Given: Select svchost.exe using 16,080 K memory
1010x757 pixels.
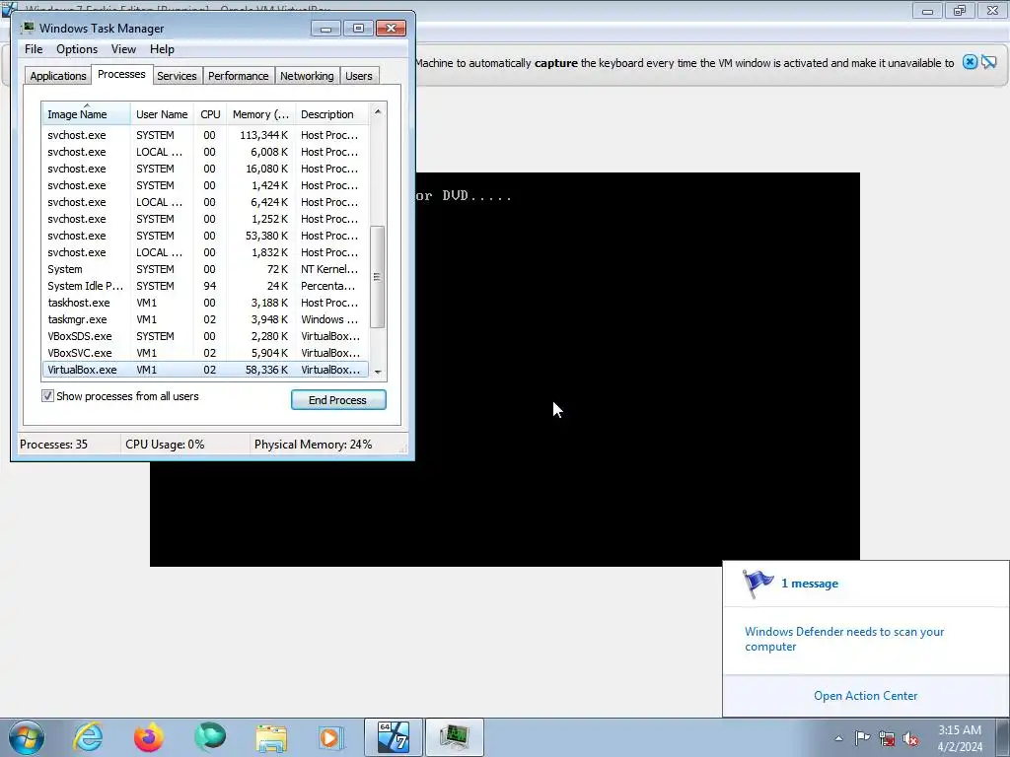Looking at the screenshot, I should (x=205, y=169).
